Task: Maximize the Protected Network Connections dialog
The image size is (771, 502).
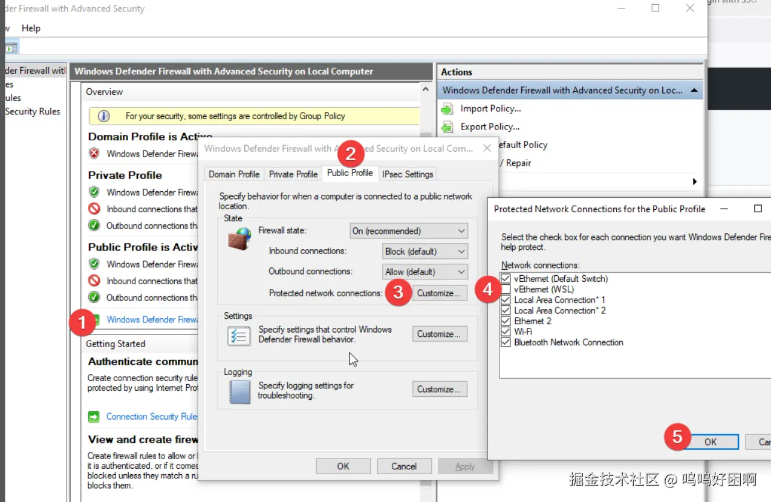Action: (758, 209)
